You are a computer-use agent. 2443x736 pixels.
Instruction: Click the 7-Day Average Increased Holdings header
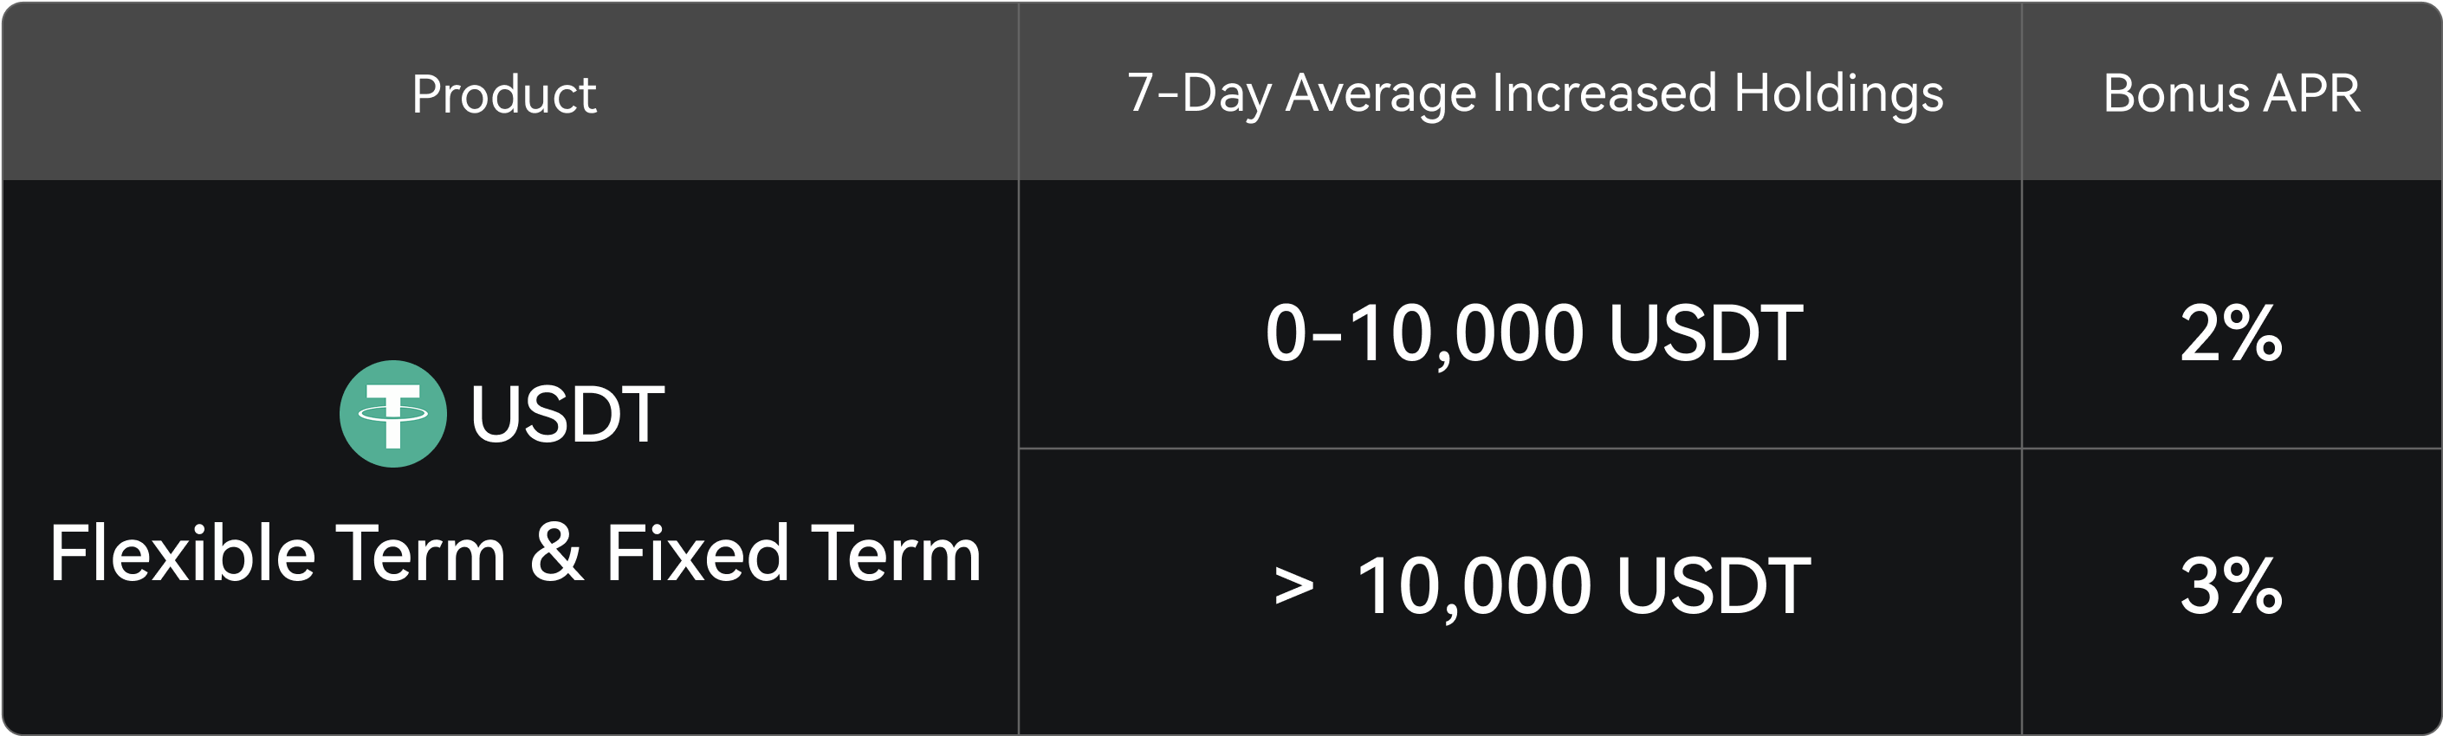(1534, 94)
